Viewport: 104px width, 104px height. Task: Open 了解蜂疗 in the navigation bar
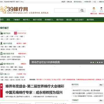pos(16,20)
